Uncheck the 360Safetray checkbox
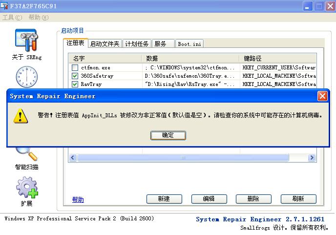336x235 pixels. (x=75, y=76)
